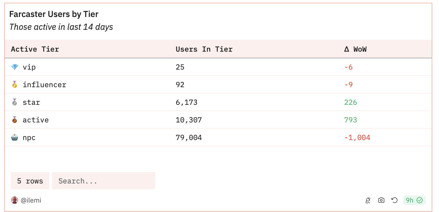
Task: Click the bronze medal active icon
Action: (x=15, y=120)
